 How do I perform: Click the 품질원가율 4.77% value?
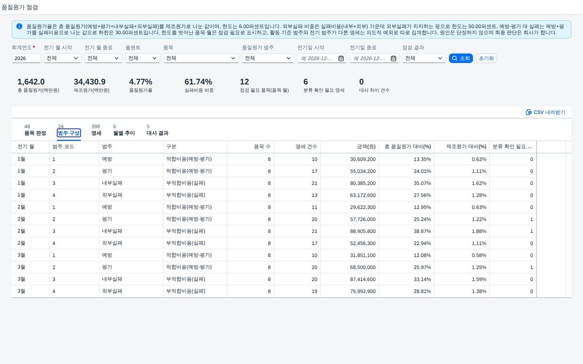141,82
